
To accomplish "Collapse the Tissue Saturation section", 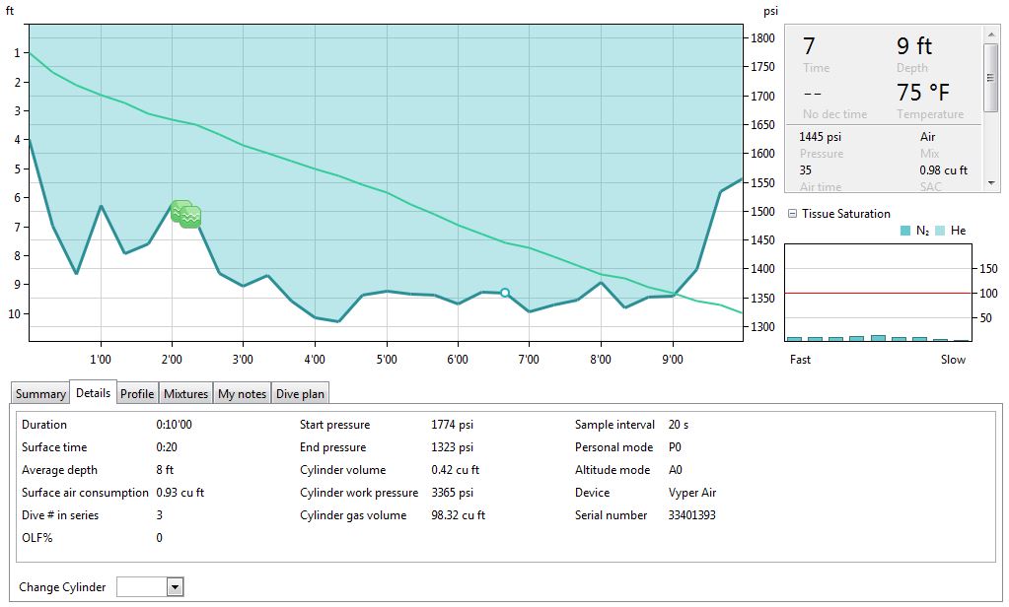I will coord(792,214).
